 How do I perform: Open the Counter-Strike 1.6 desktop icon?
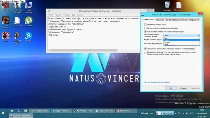(x=17, y=8)
